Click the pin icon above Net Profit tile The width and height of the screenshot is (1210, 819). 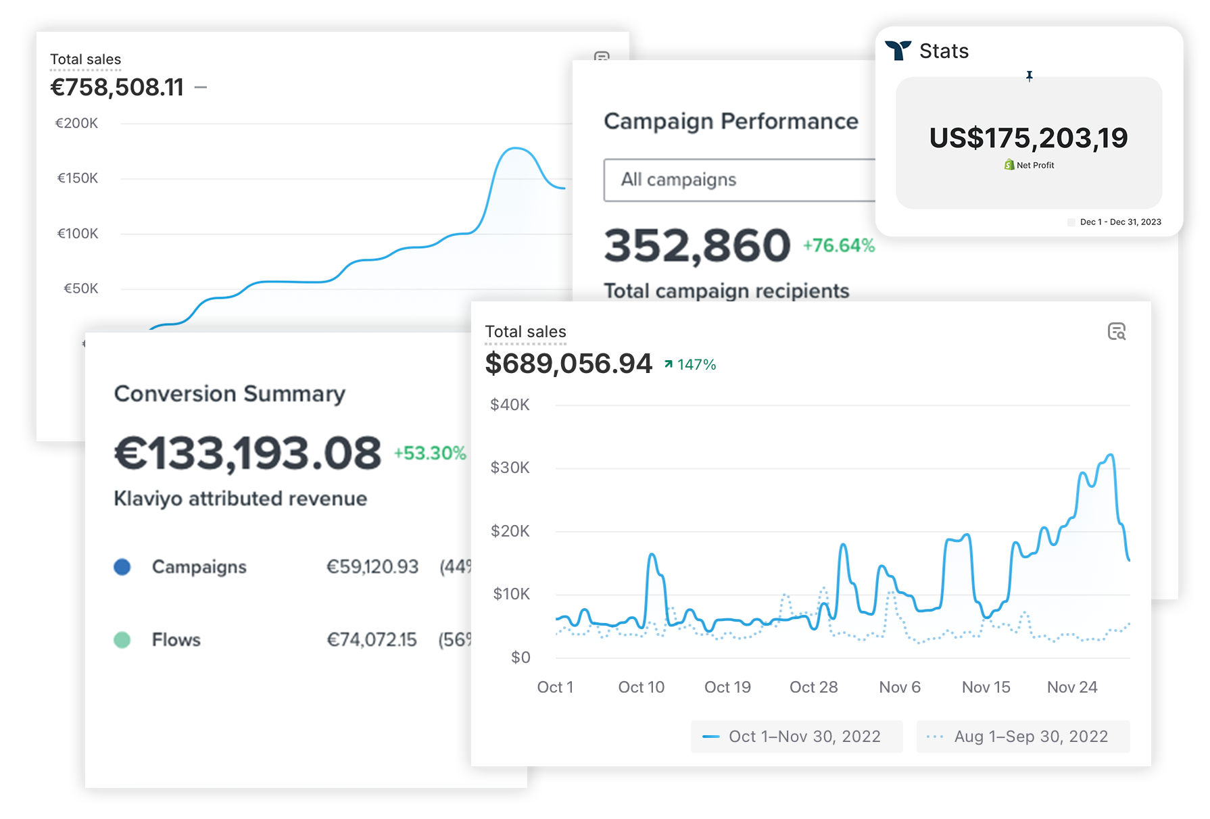1029,76
